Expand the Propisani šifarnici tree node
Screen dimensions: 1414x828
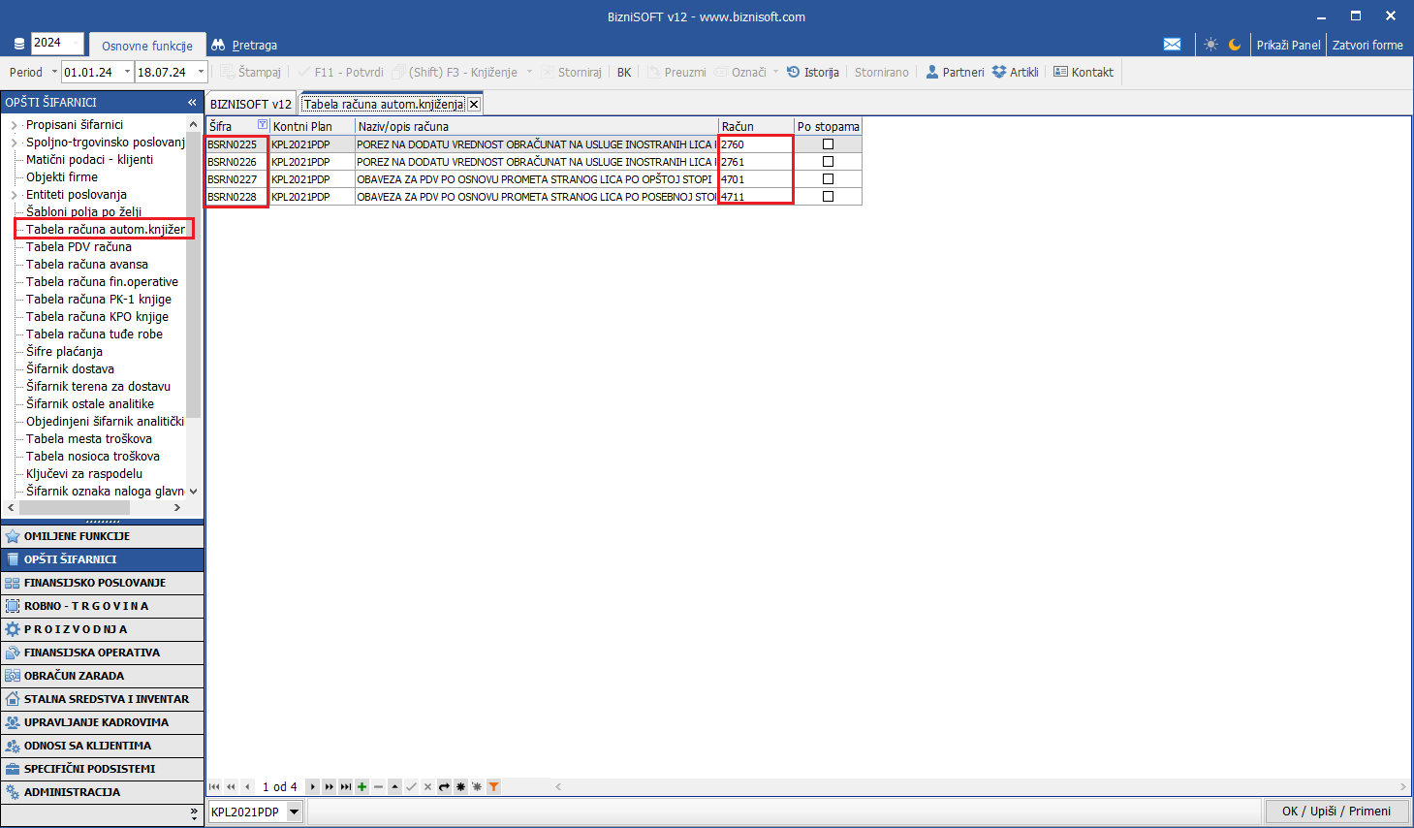pos(14,125)
